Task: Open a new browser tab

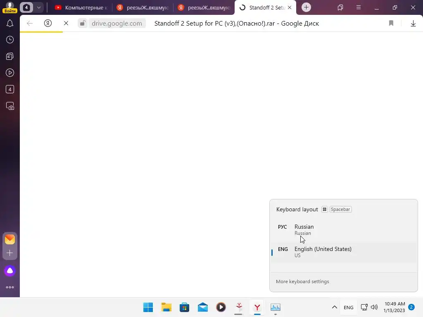Action: point(306,7)
